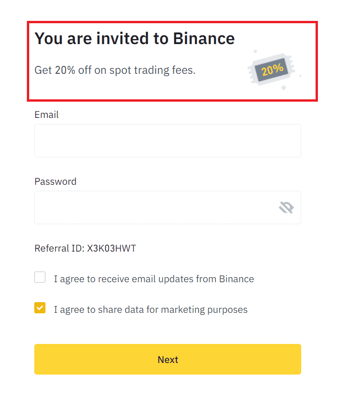Check the agreement to receive Binance emails
This screenshot has height=395, width=342.
[x=39, y=277]
